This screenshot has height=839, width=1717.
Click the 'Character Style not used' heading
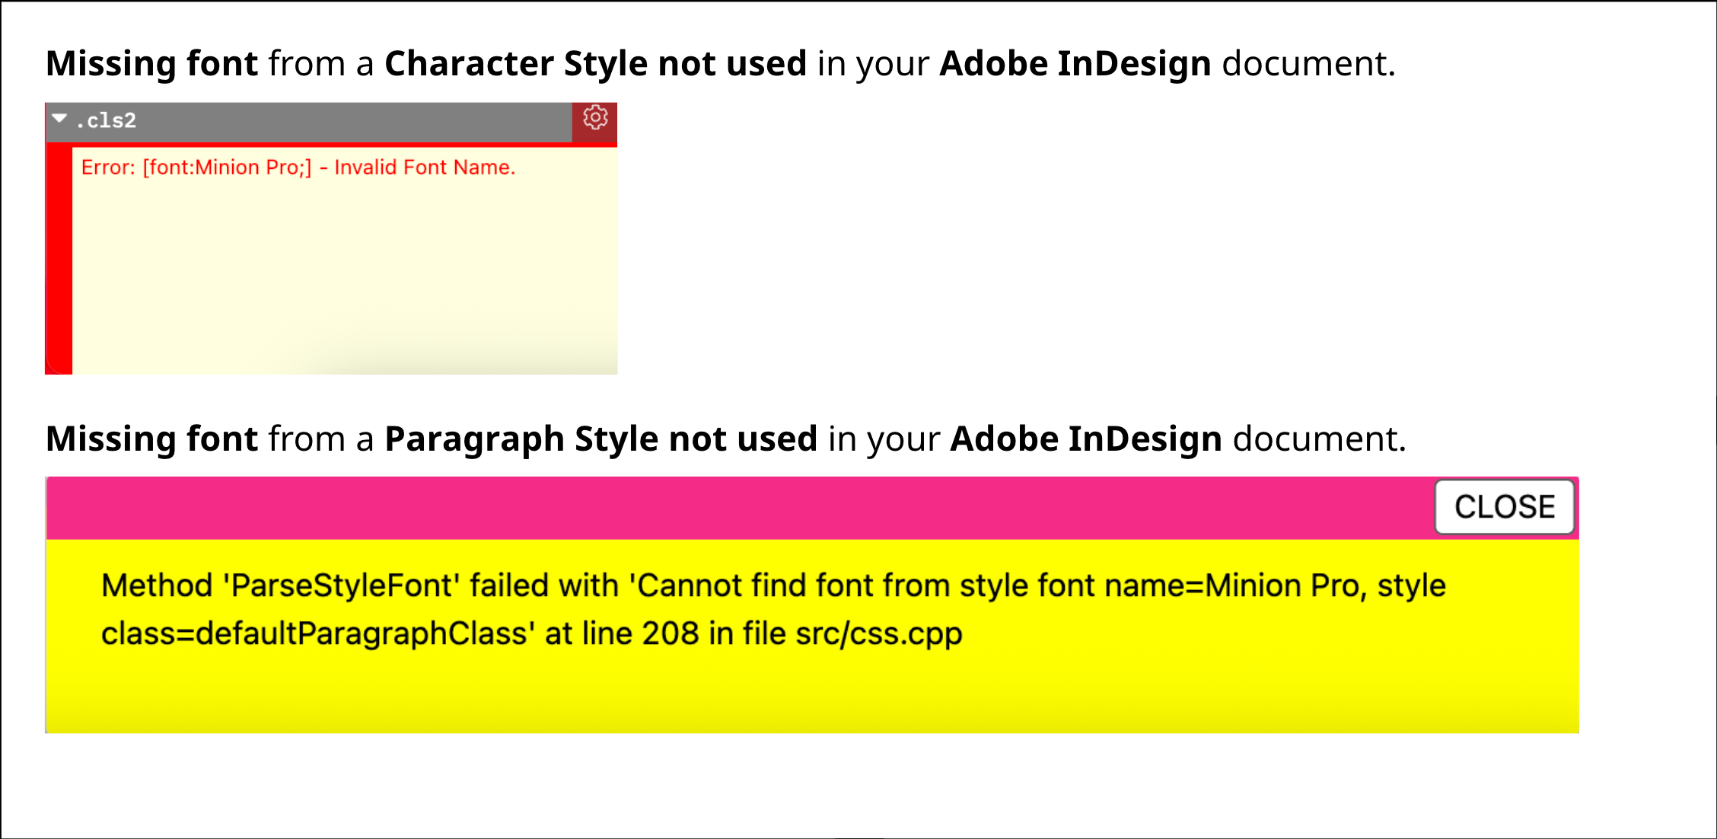595,64
